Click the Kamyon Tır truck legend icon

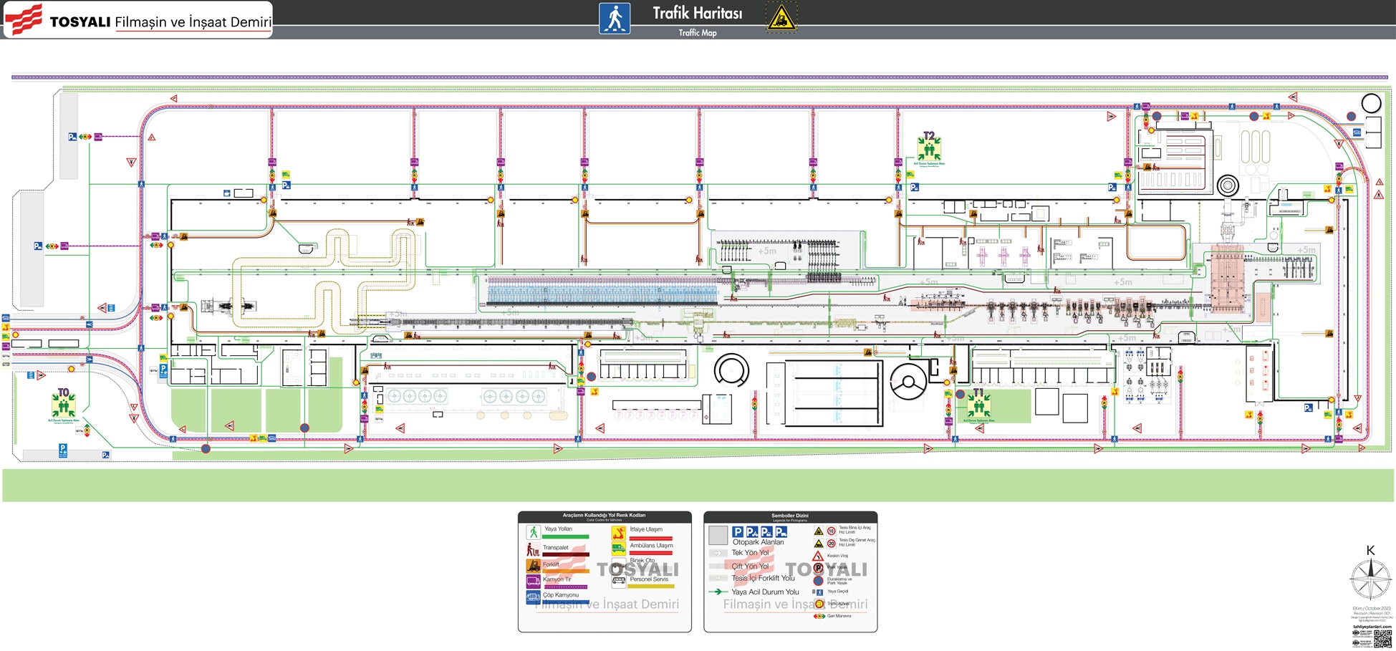point(533,581)
